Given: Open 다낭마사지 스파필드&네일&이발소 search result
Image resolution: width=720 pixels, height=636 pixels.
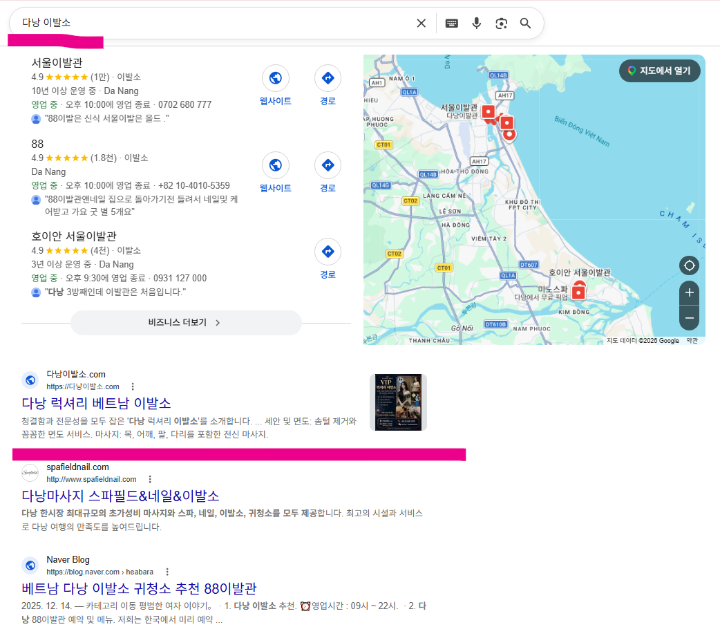Looking at the screenshot, I should pyautogui.click(x=120, y=496).
